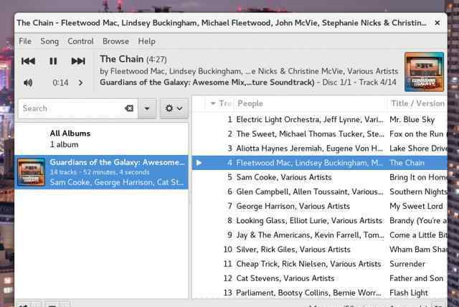Open the Help menu

pos(146,42)
